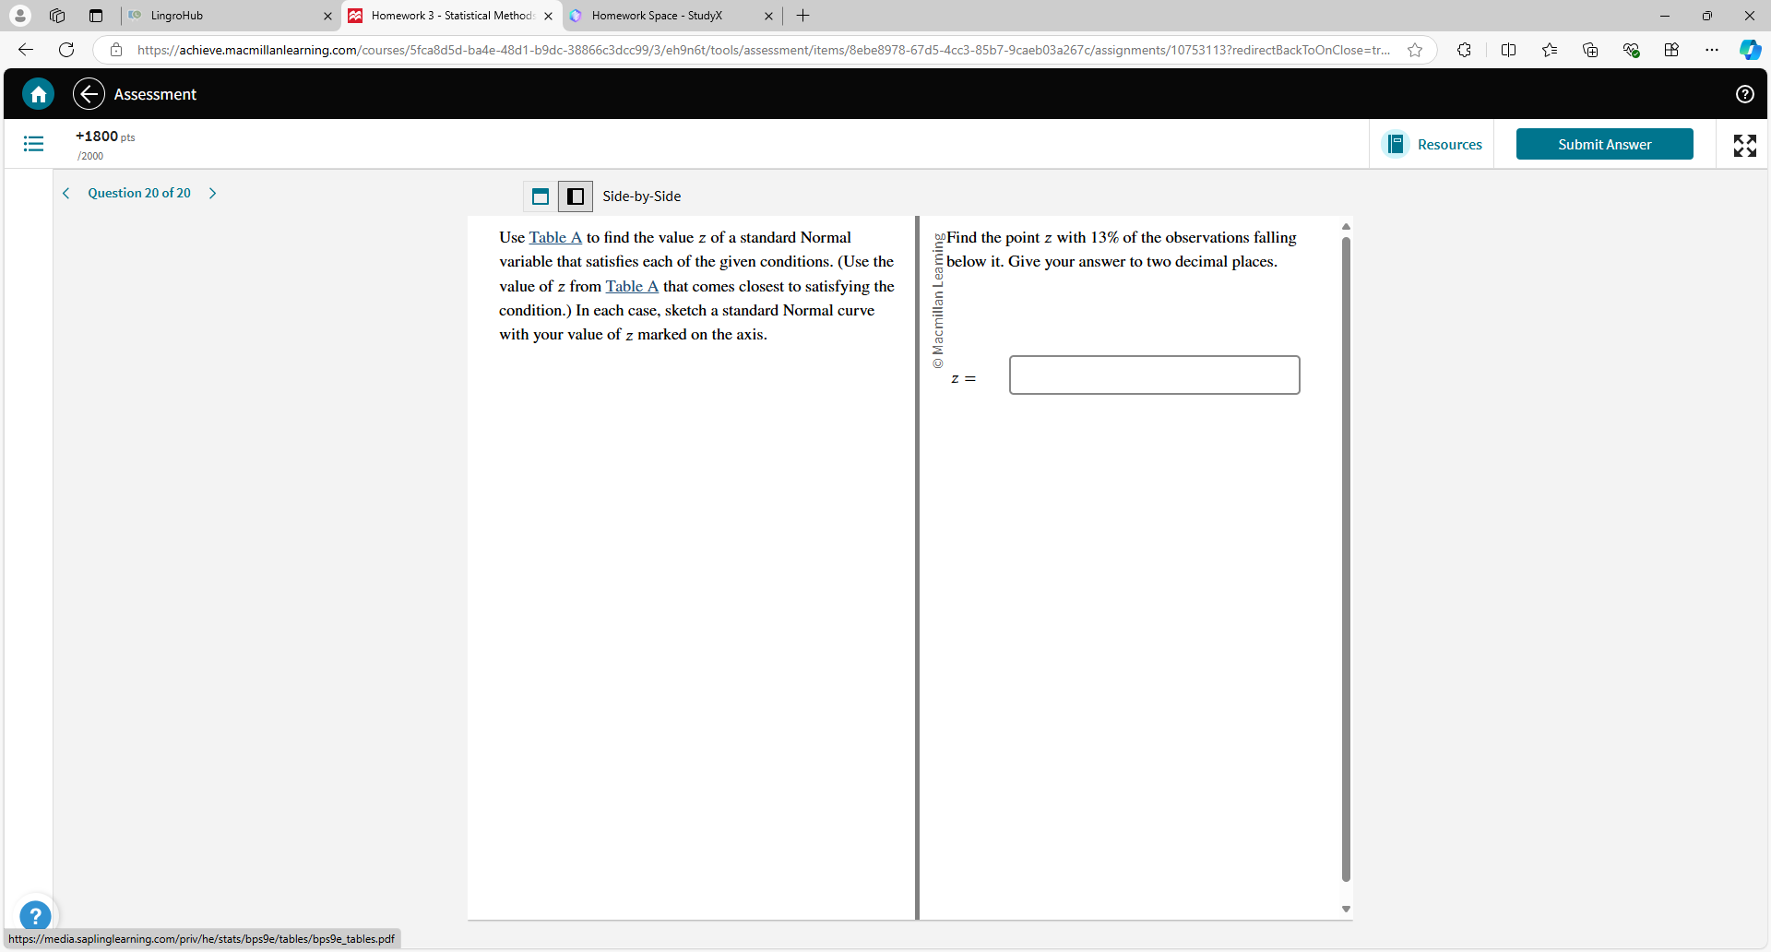
Task: Go to the previous question chevron
Action: (x=65, y=194)
